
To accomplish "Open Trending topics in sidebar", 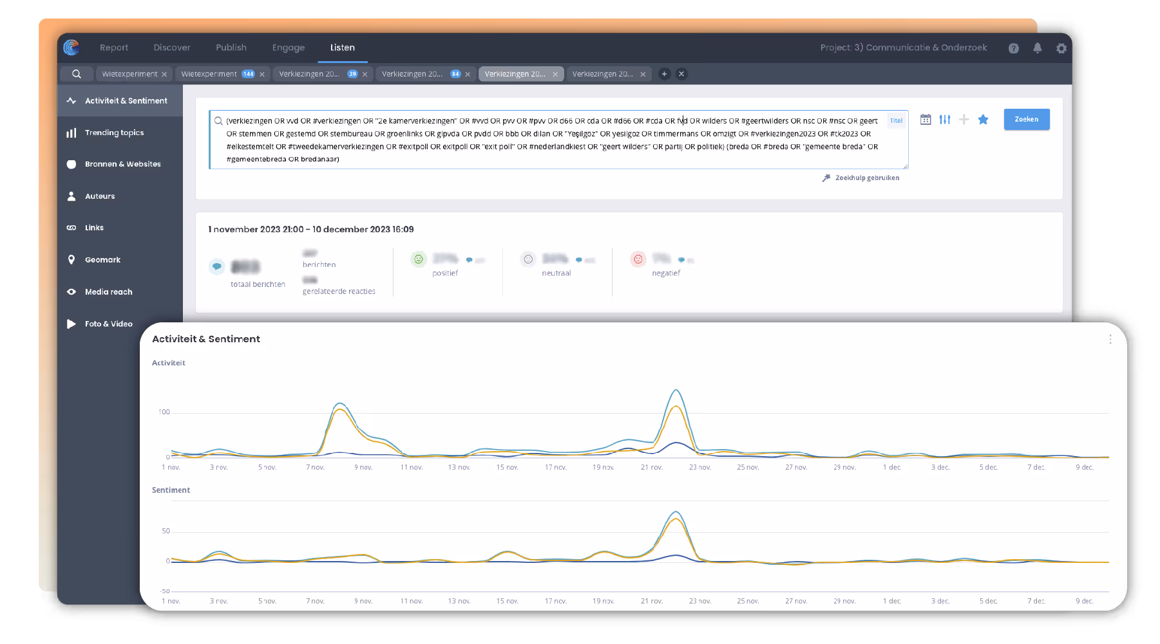I will click(x=120, y=133).
